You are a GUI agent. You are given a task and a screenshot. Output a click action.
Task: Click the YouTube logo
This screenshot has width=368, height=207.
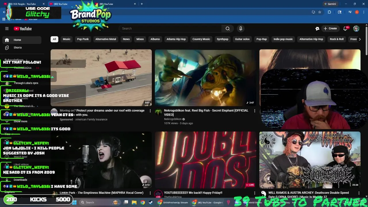[23, 28]
